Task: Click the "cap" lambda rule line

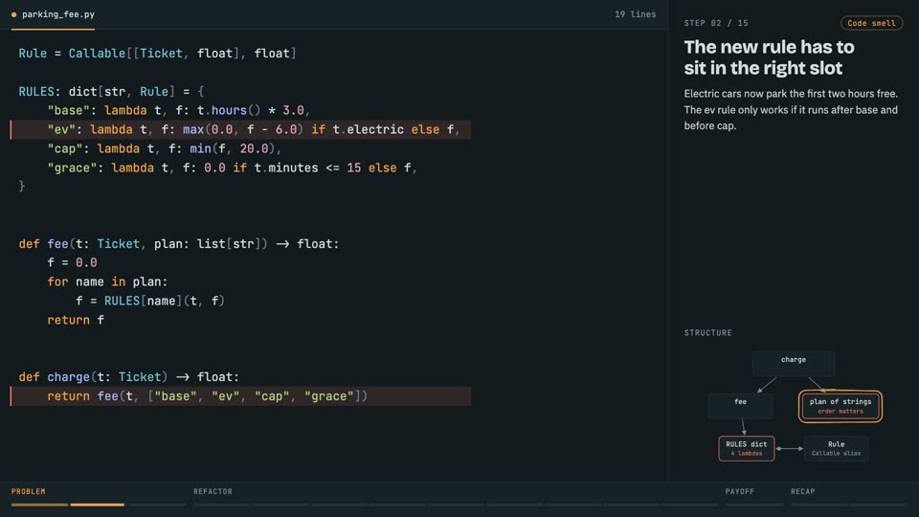Action: point(165,149)
